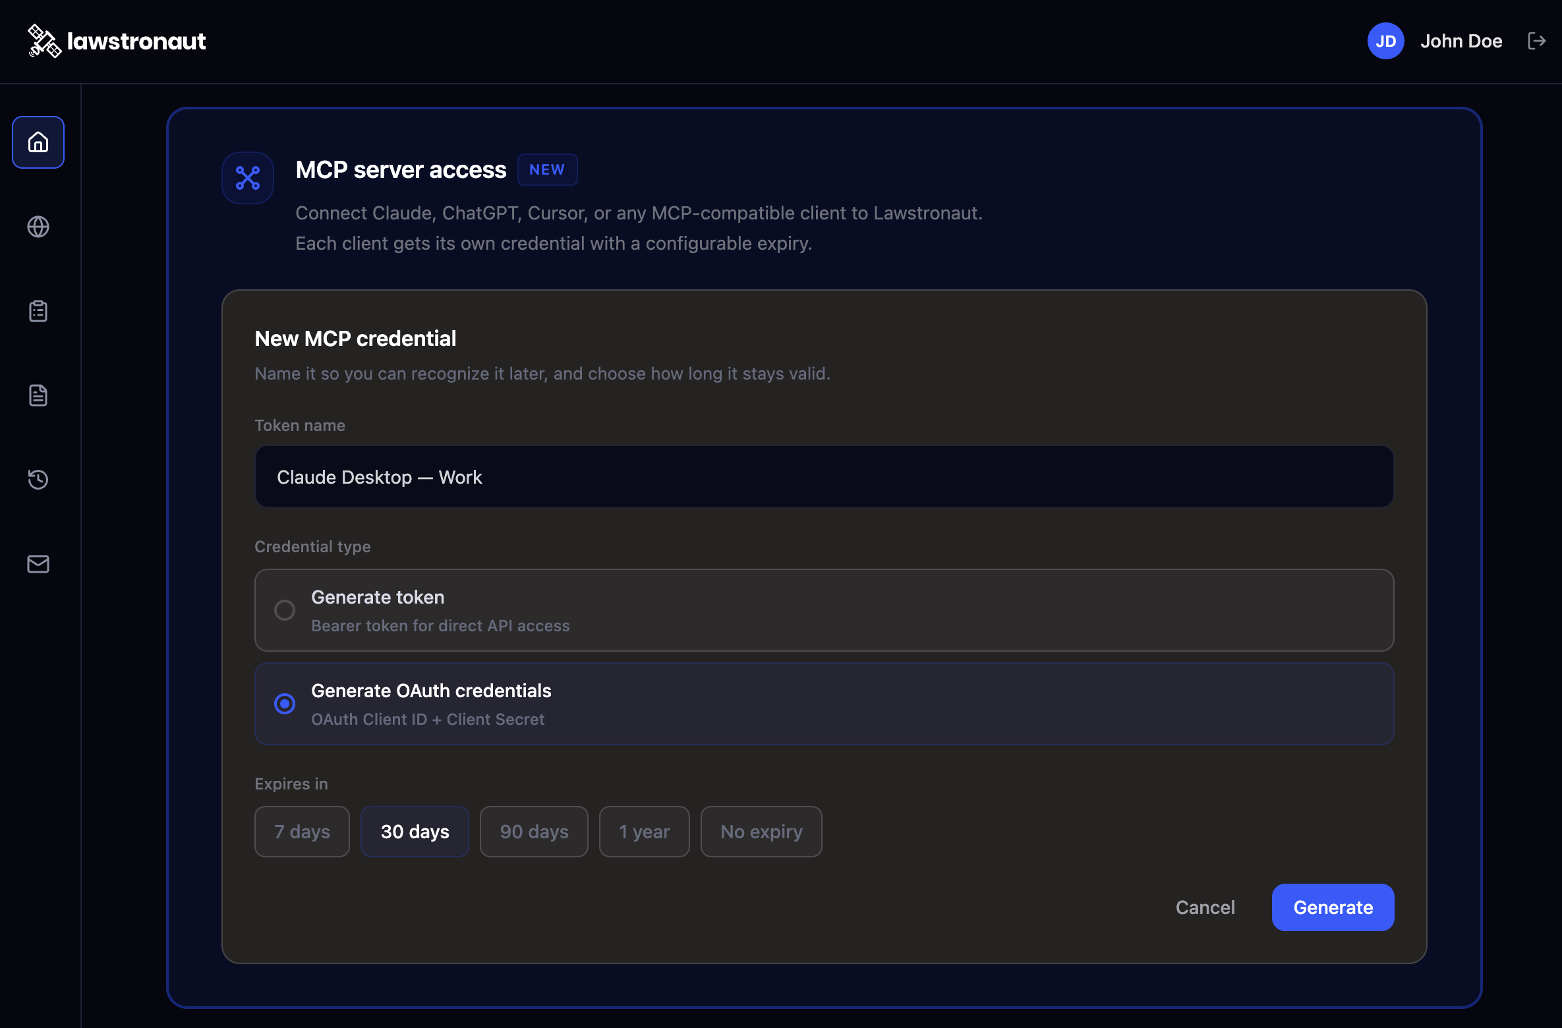This screenshot has width=1562, height=1028.
Task: Cancel the new MCP credential form
Action: click(1205, 907)
